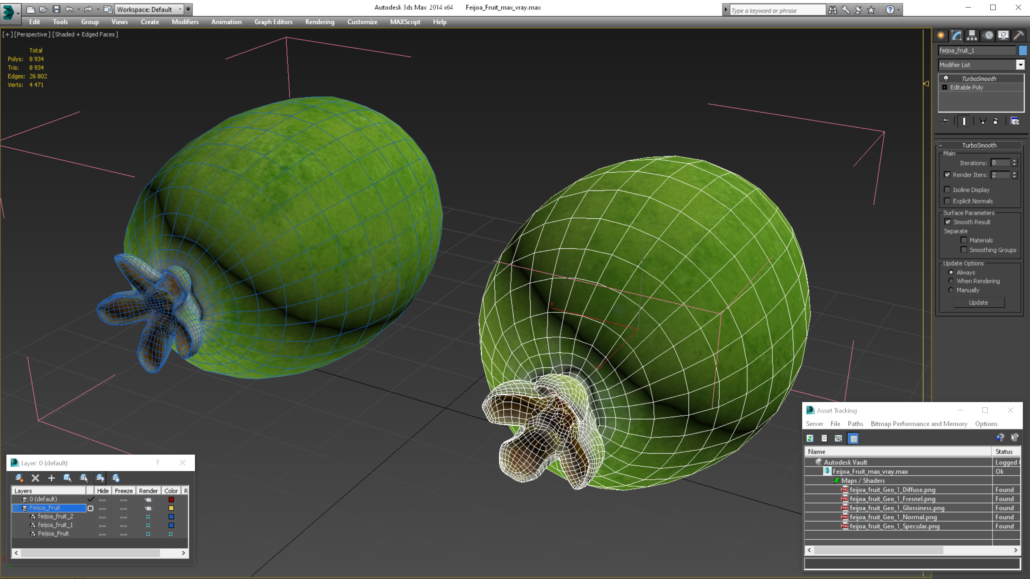The image size is (1030, 579).
Task: Click Add Selected Objects plus icon
Action: (x=51, y=478)
